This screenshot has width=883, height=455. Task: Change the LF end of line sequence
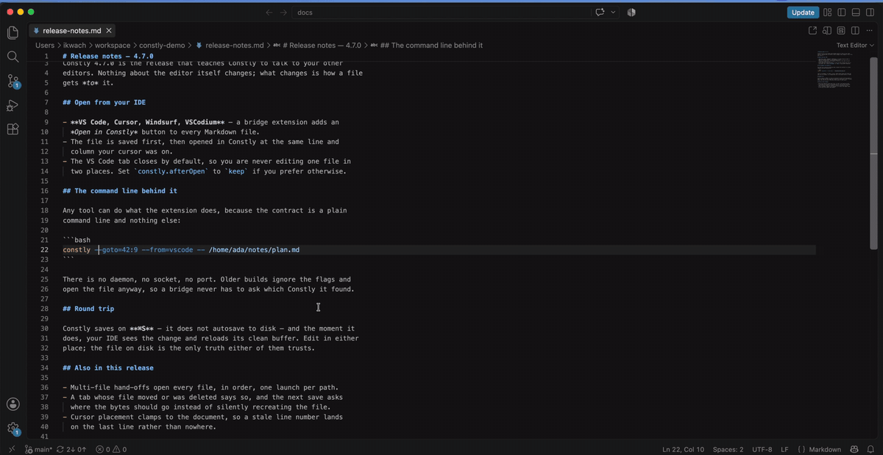(784, 449)
